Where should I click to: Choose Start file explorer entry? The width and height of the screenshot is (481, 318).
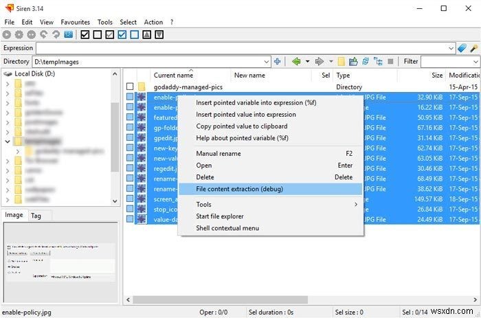270,216
